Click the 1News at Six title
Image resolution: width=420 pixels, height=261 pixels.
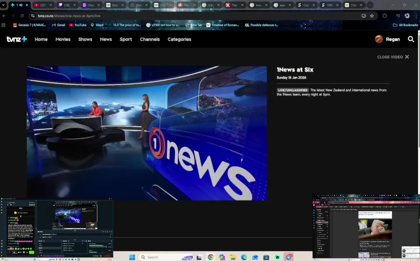[295, 70]
